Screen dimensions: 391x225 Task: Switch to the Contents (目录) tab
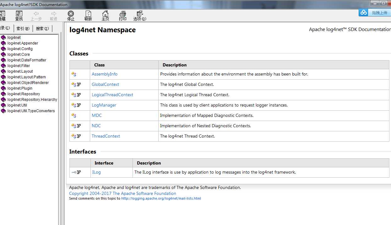pyautogui.click(x=6, y=28)
